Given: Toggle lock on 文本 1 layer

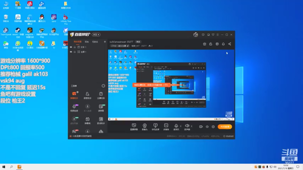Looking at the screenshot, I should coord(75,47).
